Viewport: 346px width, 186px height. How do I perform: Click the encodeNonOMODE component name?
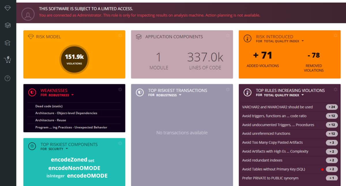pos(74,168)
